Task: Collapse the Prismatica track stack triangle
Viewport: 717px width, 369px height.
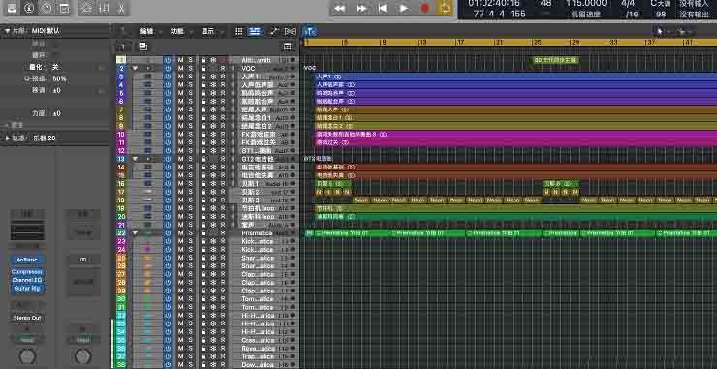Action: pos(136,232)
